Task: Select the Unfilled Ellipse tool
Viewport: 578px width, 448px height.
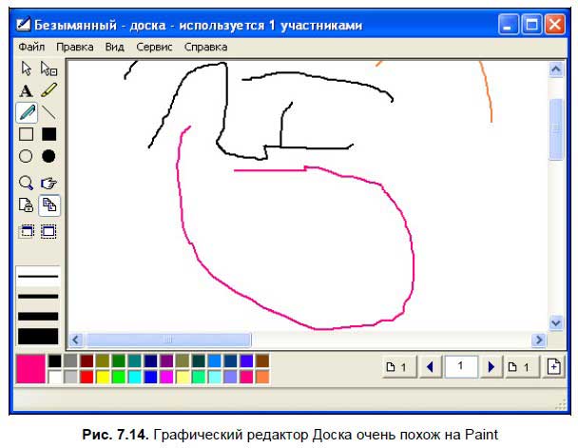Action: tap(27, 156)
